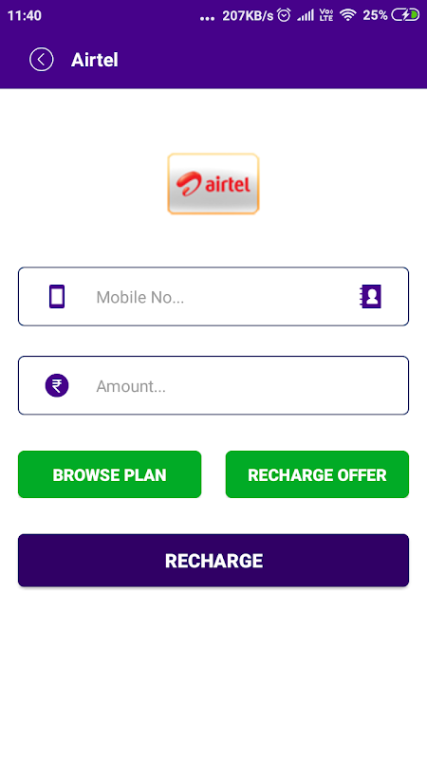
Task: Open Browse Plan options
Action: pyautogui.click(x=109, y=474)
